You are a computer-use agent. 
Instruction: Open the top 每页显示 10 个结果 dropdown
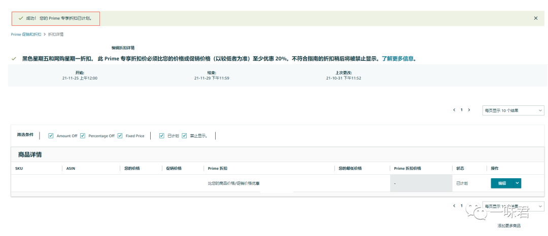pos(513,110)
